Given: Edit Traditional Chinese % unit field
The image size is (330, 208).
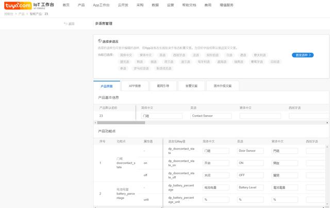Looking at the screenshot, I should point(285,200).
